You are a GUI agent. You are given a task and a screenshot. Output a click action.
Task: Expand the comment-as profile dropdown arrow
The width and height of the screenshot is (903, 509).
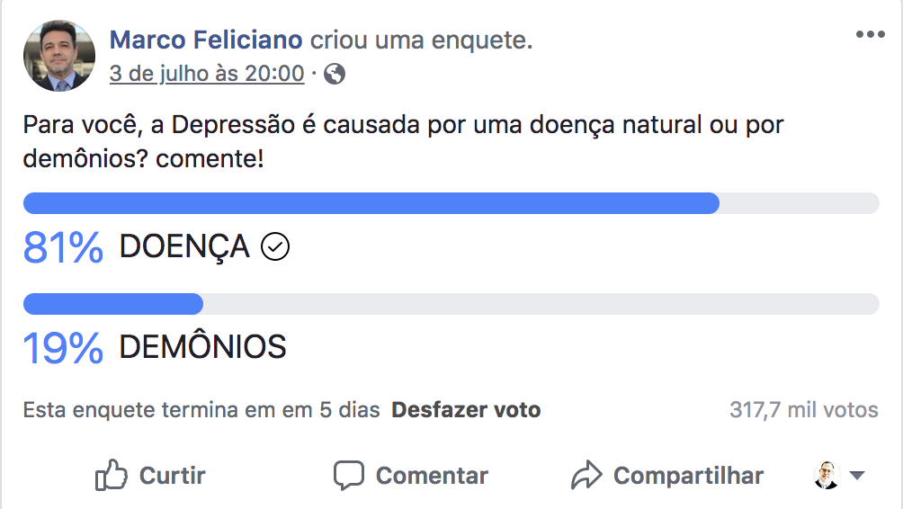pos(856,476)
